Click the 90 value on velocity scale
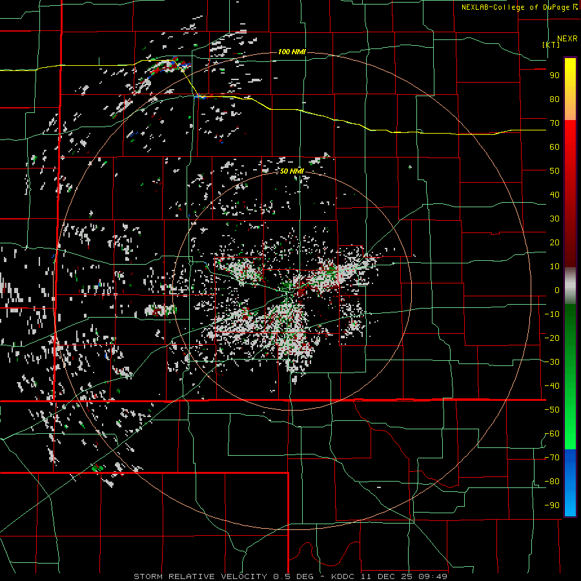This screenshot has height=581, width=581. (x=555, y=76)
